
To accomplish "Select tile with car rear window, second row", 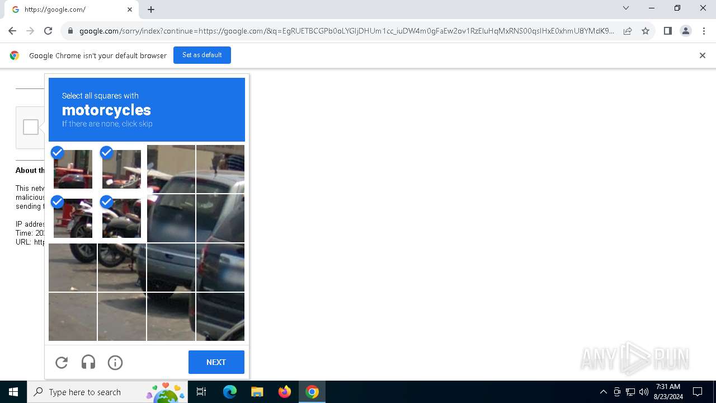I will 171,218.
